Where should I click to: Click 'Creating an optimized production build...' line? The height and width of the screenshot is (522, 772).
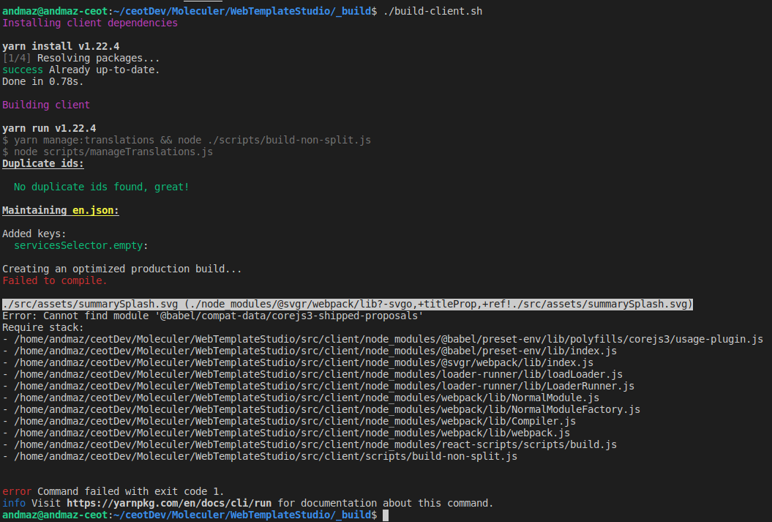coord(122,269)
